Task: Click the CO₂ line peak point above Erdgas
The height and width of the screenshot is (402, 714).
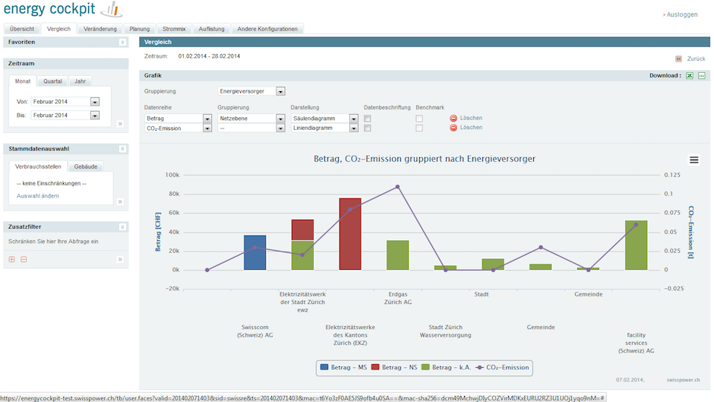Action: (x=397, y=187)
